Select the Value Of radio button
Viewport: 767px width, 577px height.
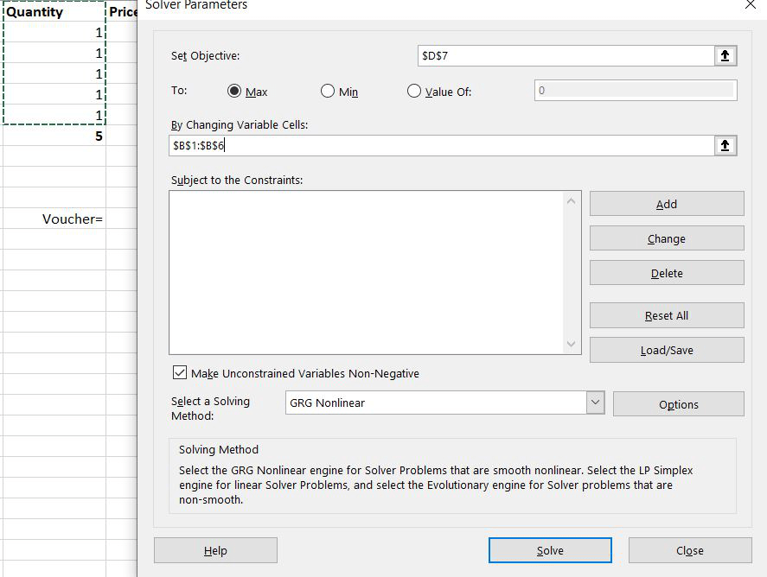[413, 92]
